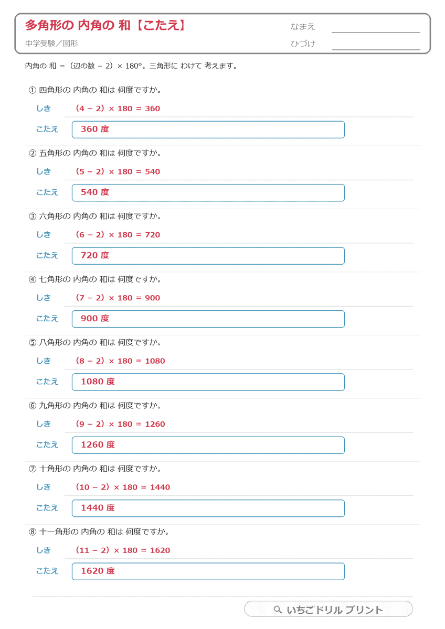Viewport: 445px width, 629px height.
Task: Click the 360 度 answer box
Action: click(x=208, y=129)
